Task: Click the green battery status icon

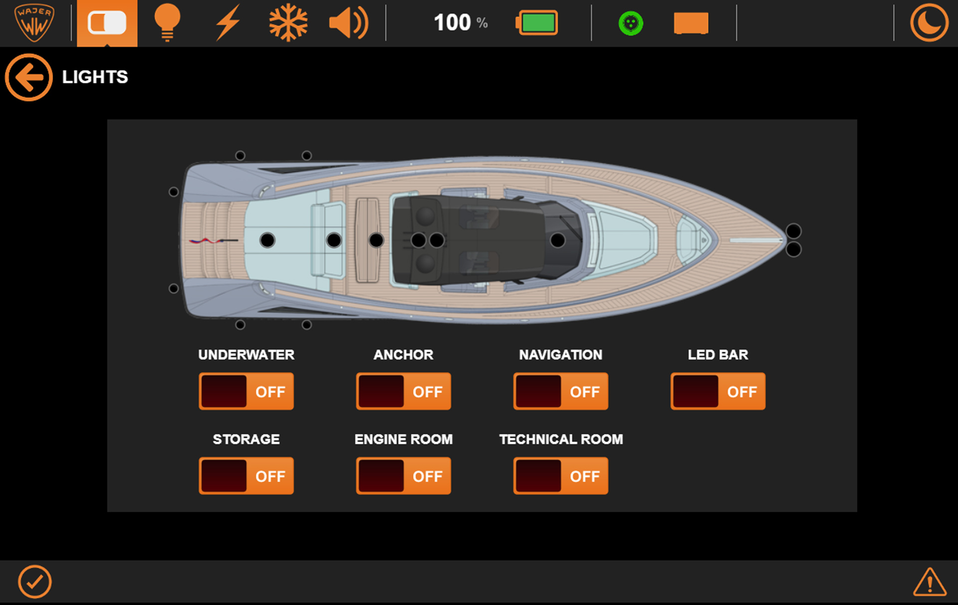Action: [x=537, y=23]
